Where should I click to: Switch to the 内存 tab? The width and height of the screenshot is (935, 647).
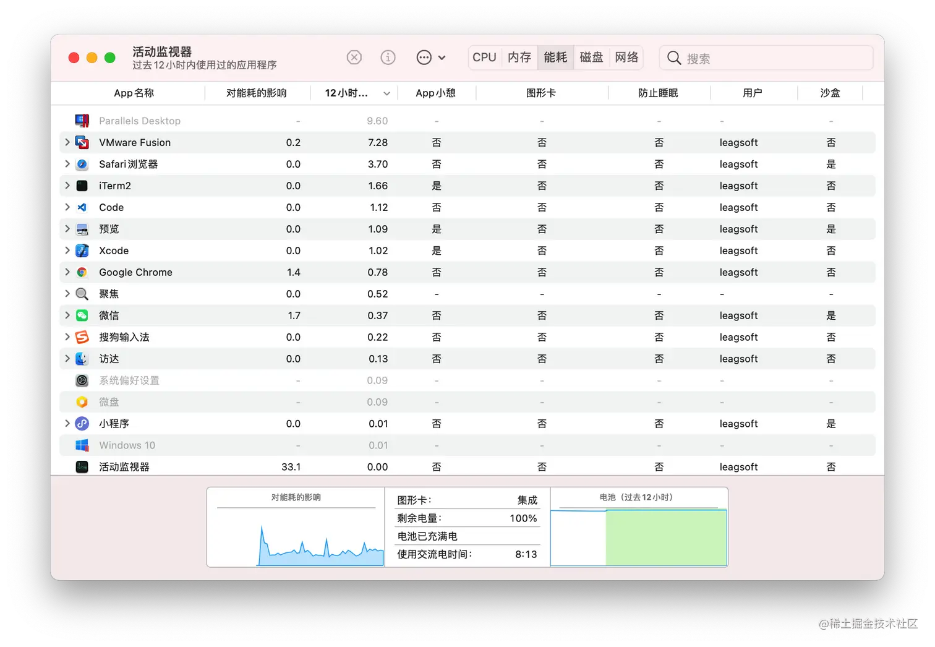pos(519,58)
